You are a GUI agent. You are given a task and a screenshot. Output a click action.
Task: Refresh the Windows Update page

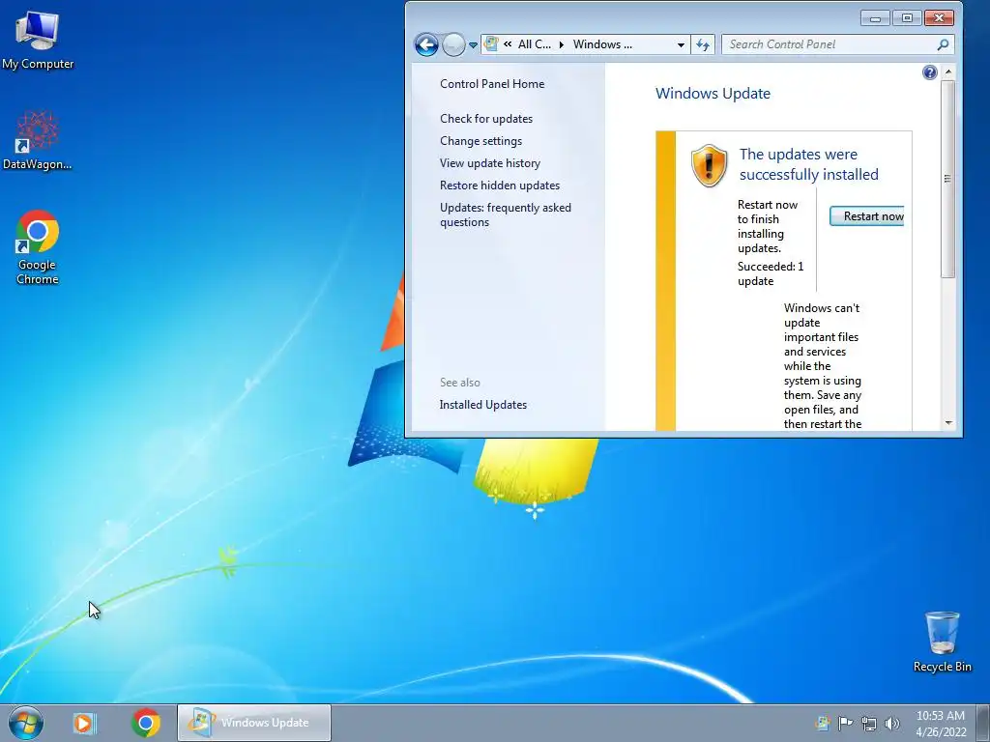click(x=703, y=44)
